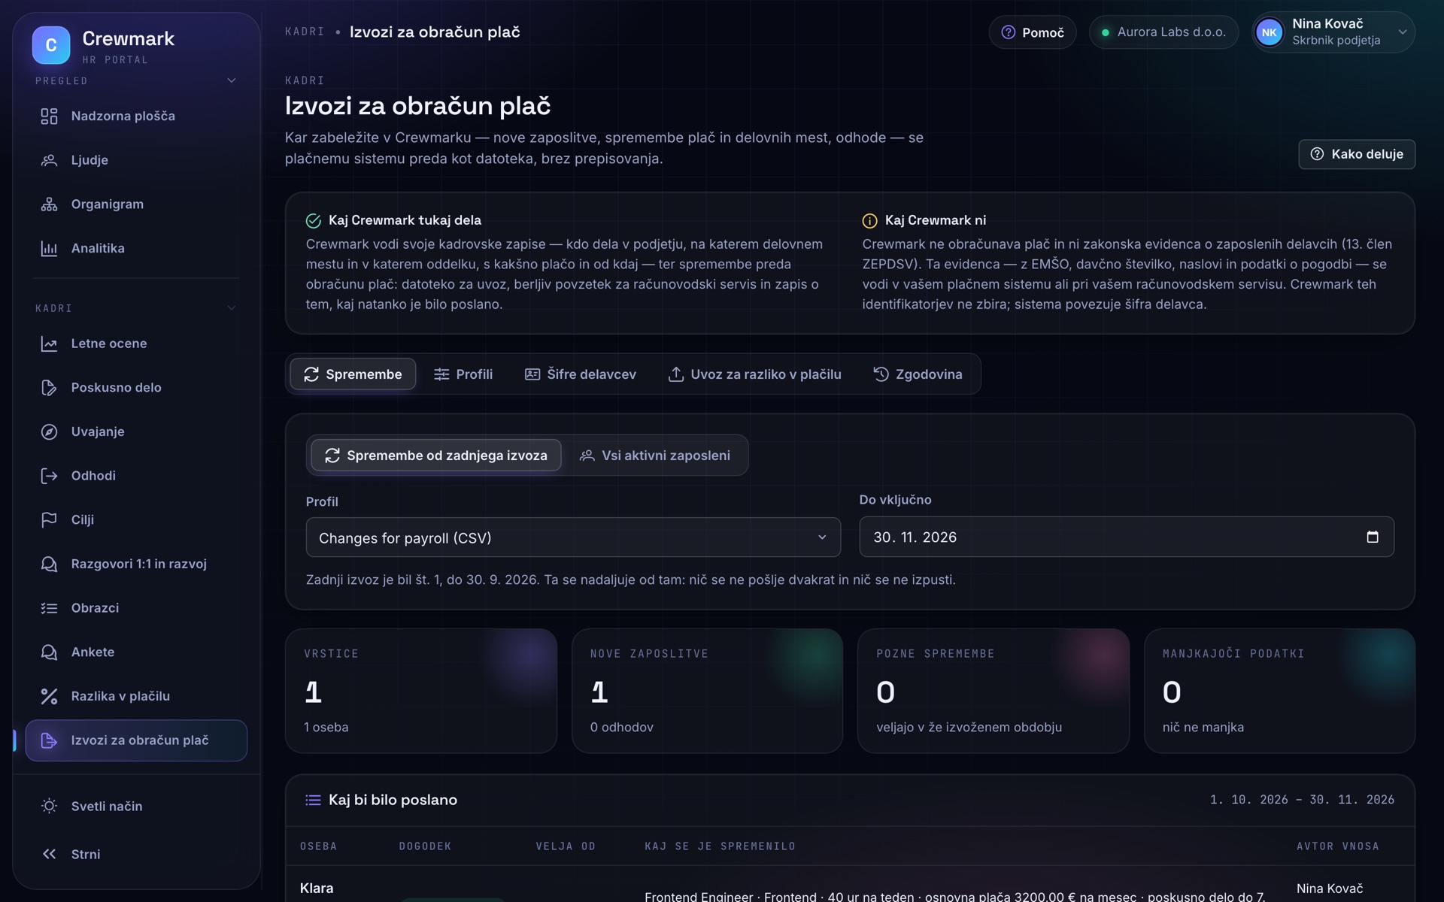
Task: Click the Manjkajoči podatki stat card
Action: coord(1279,691)
